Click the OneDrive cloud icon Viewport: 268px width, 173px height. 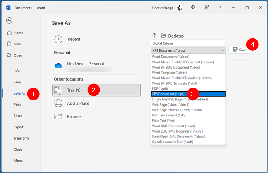click(58, 65)
